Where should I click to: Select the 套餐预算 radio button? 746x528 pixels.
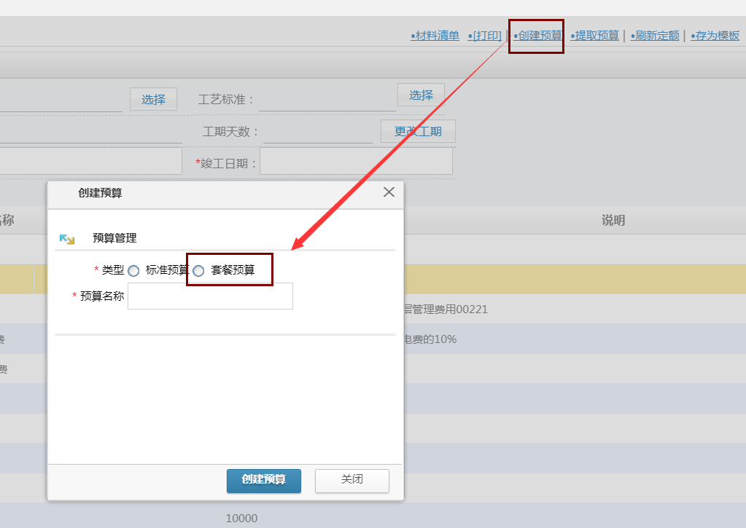pyautogui.click(x=198, y=271)
